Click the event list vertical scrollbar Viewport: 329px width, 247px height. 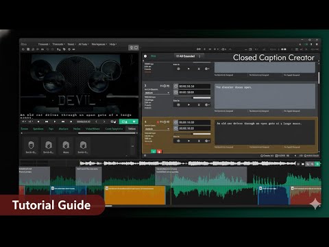[319, 78]
